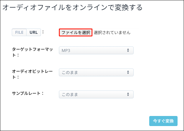
Task: Click このまま text in sample rate selector
Action: coord(70,94)
